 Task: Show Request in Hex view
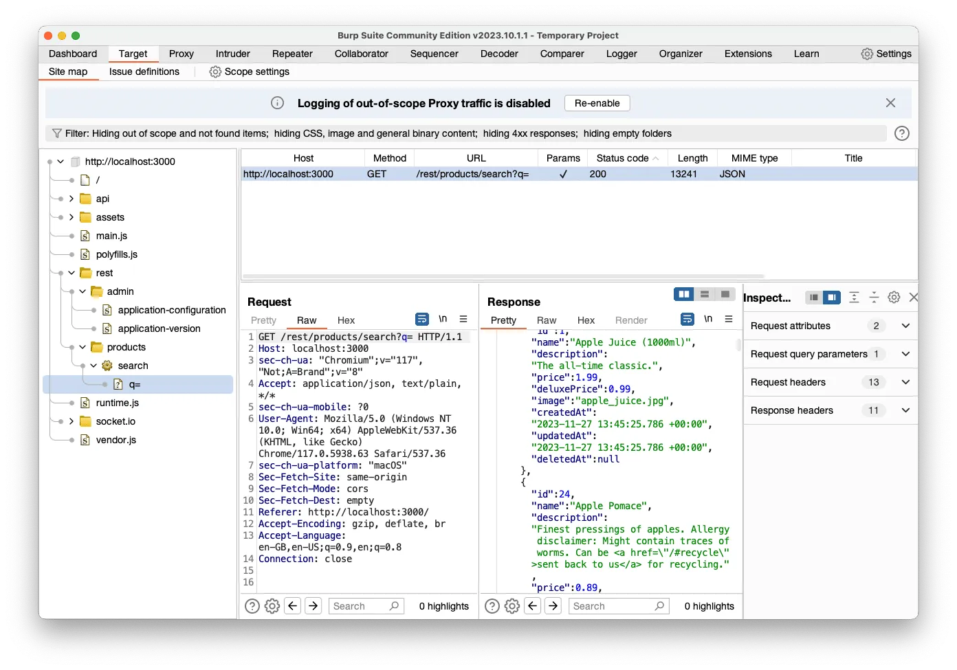click(x=346, y=320)
